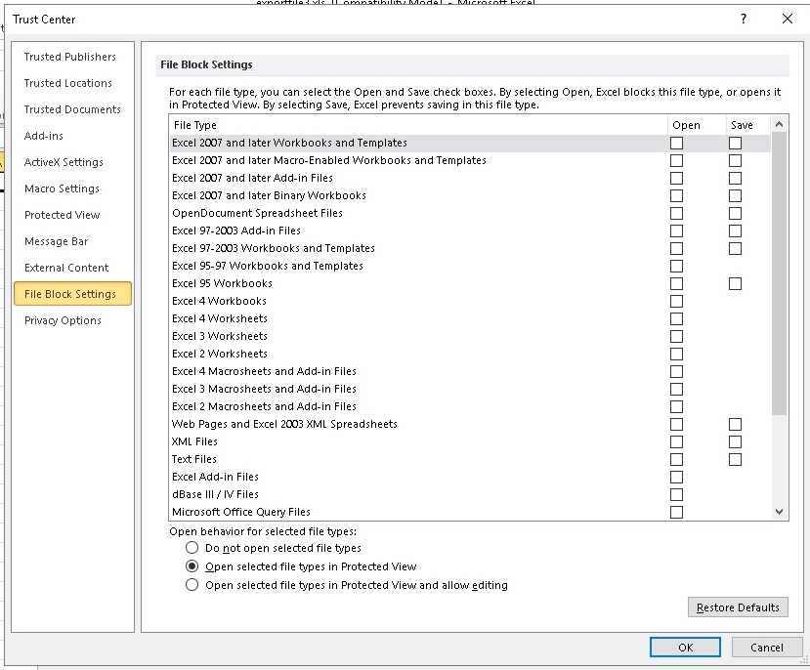Check Open for Excel 4 Workbooks
Screen dimensions: 810x670
click(x=676, y=301)
